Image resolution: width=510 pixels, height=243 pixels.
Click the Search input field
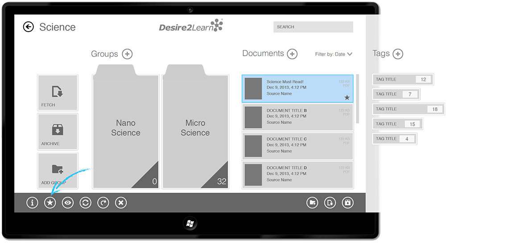[x=313, y=27]
